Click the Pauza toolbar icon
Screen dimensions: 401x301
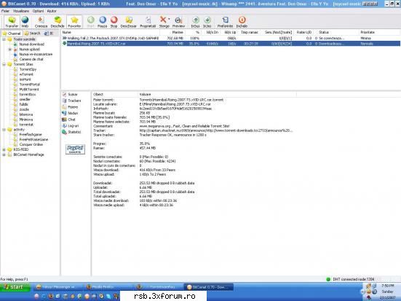tap(103, 22)
